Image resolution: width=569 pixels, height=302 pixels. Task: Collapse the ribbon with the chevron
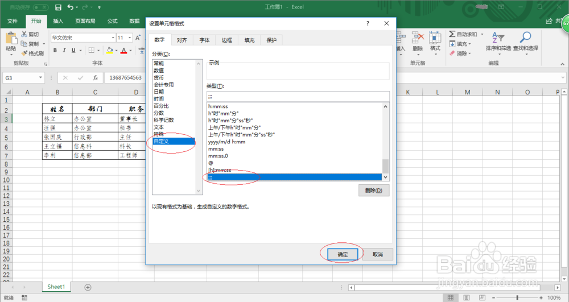point(562,64)
